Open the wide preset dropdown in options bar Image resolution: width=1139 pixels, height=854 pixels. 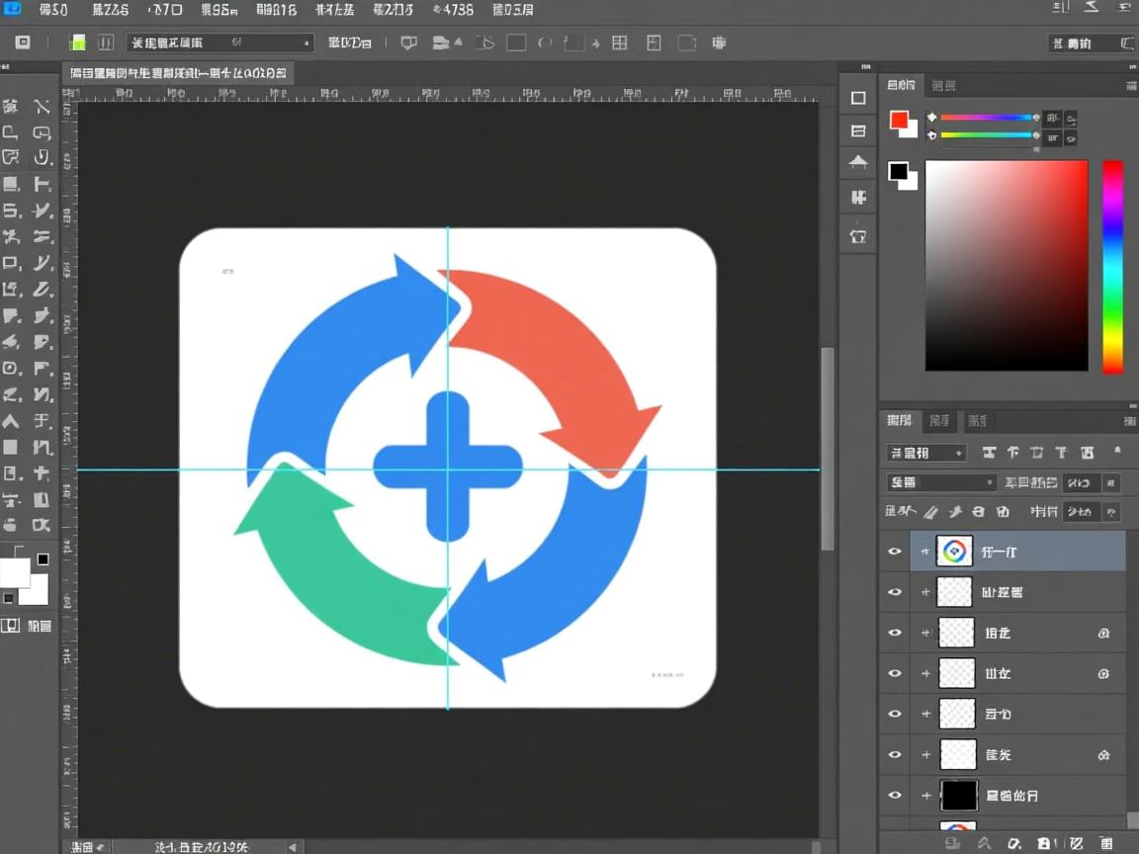point(220,43)
